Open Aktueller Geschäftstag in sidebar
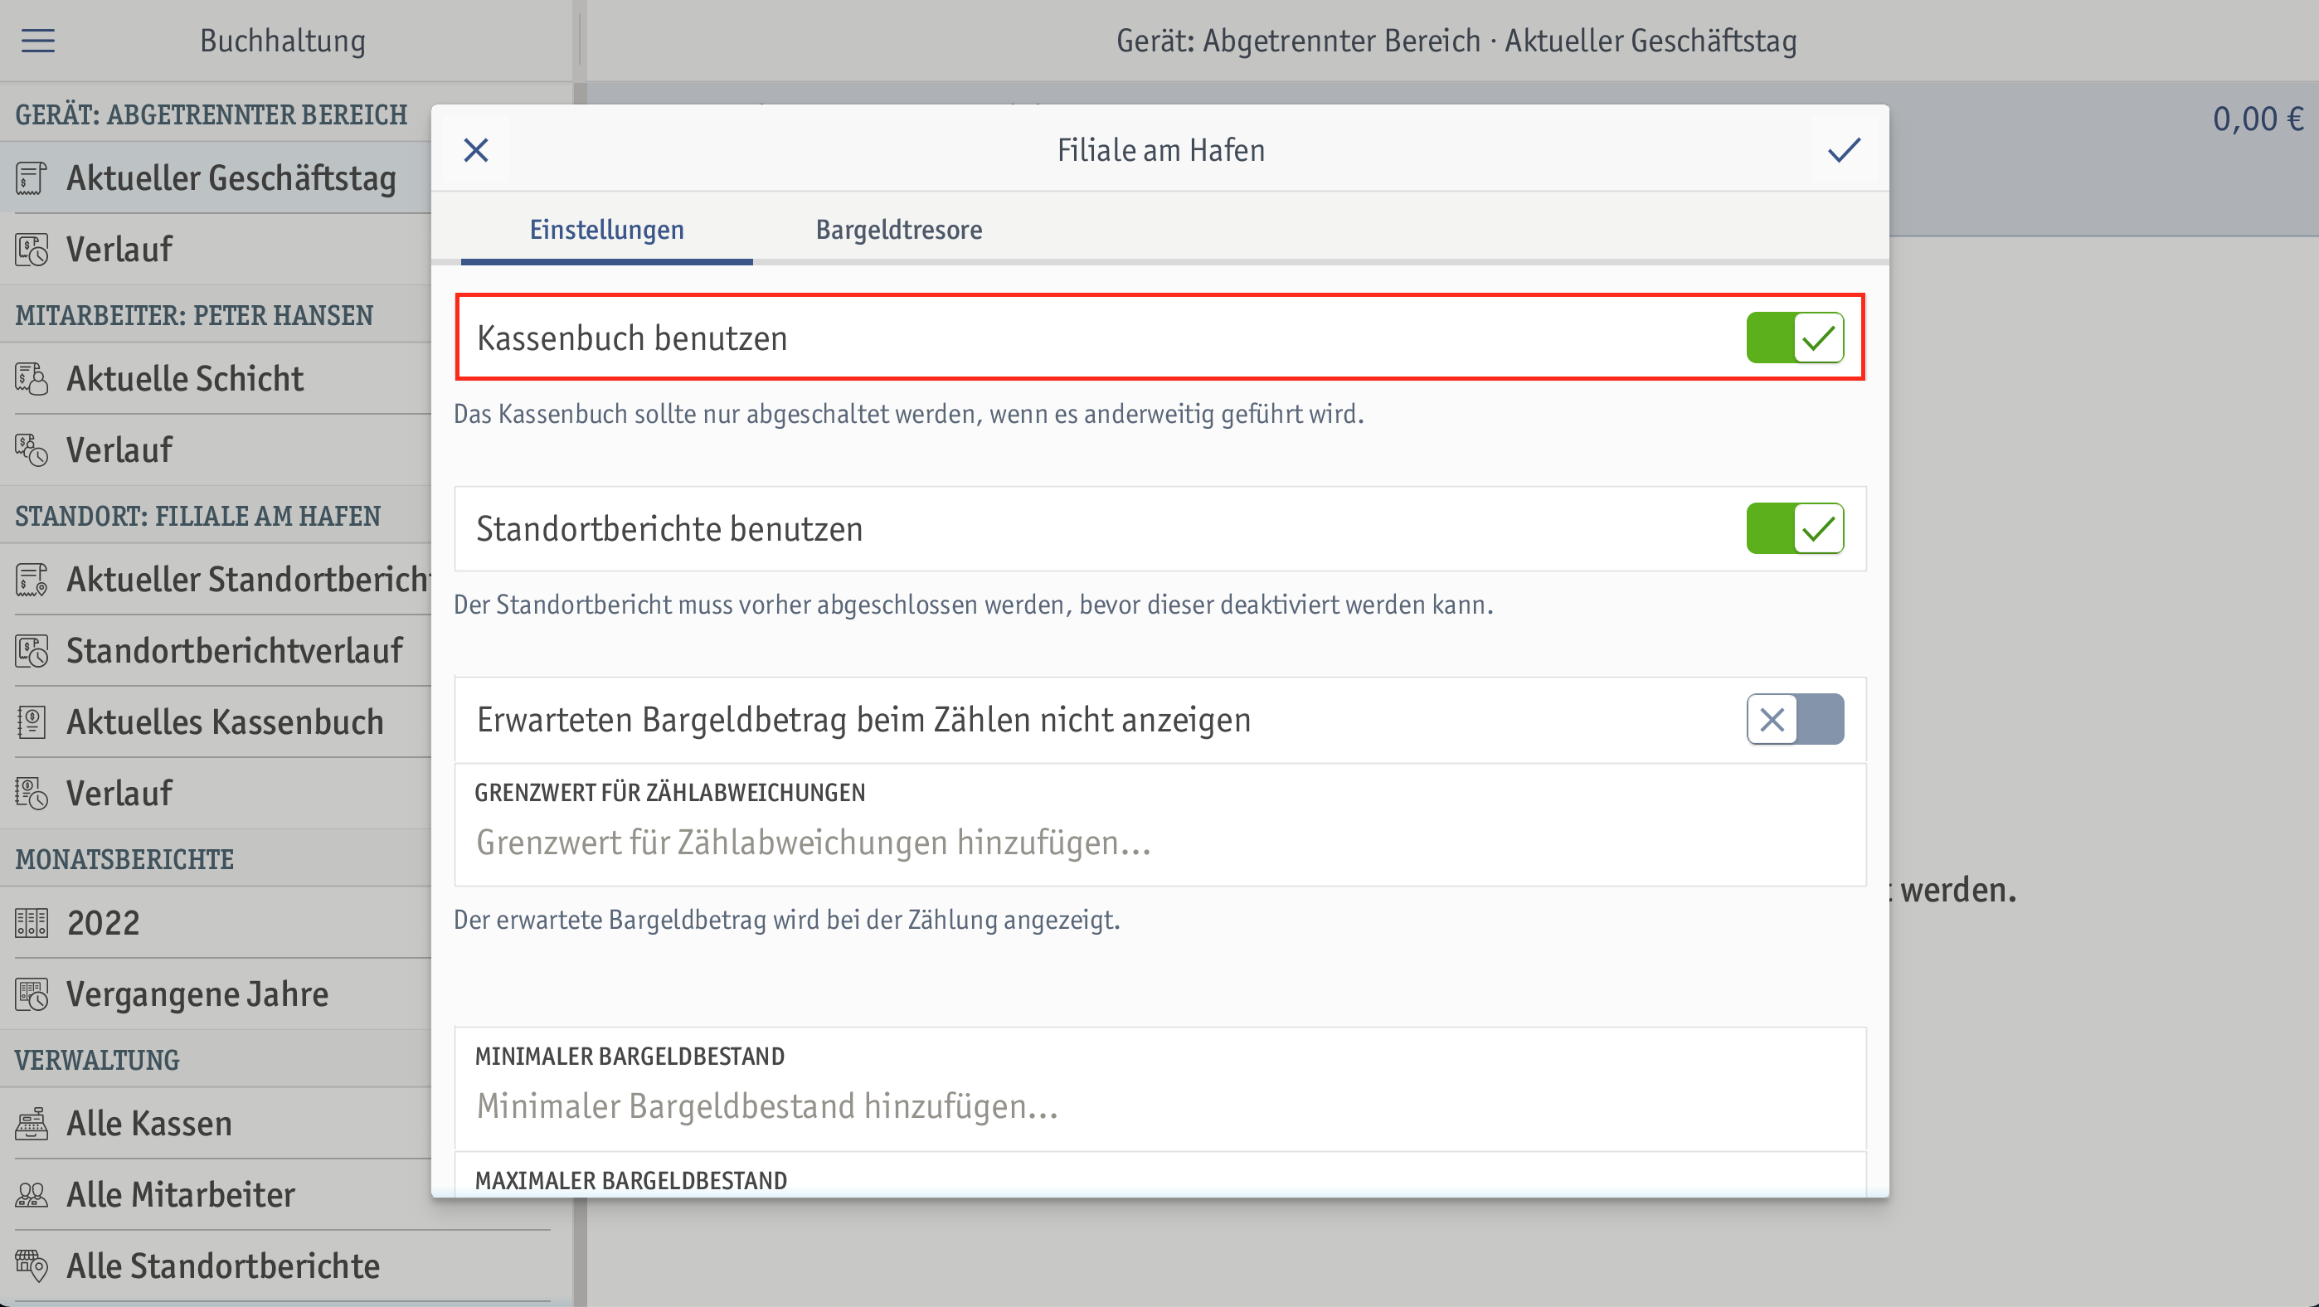The image size is (2319, 1307). pyautogui.click(x=231, y=177)
